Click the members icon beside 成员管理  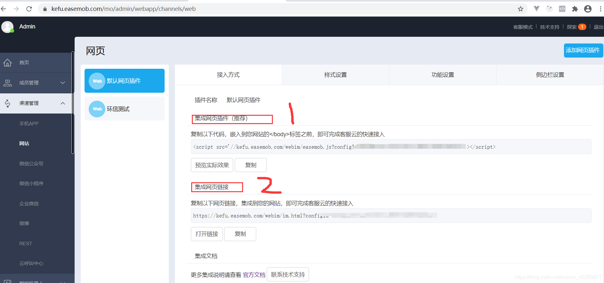coord(7,83)
